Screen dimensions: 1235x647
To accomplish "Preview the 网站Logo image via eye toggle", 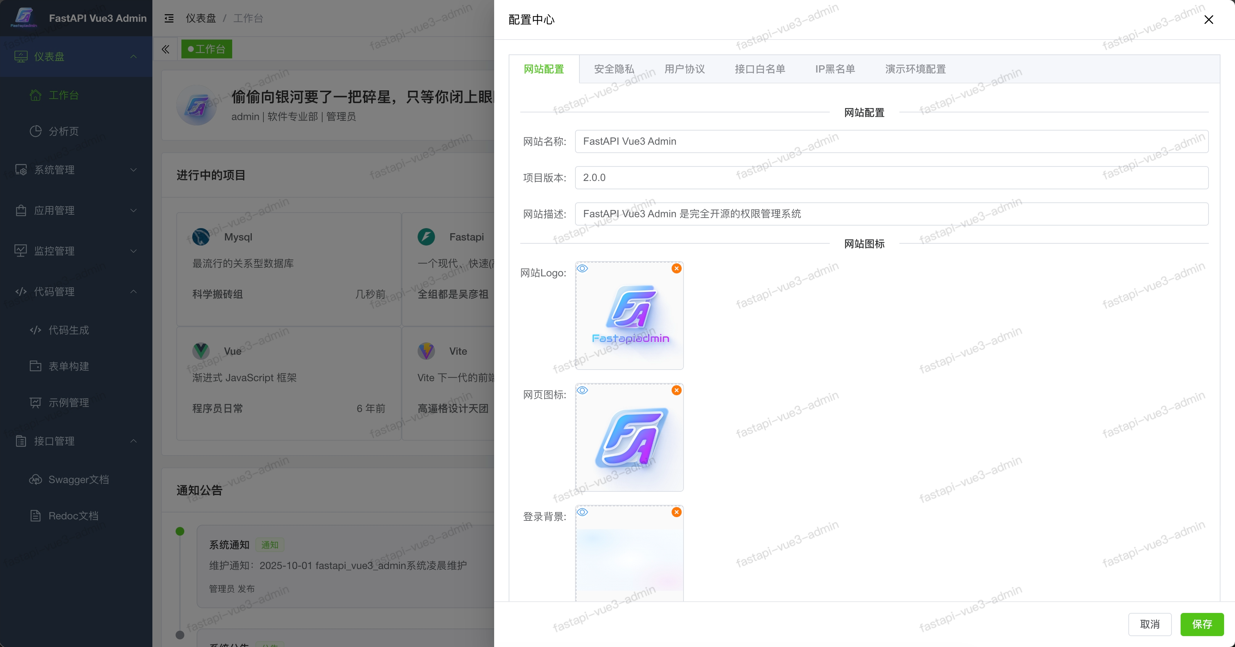I will (x=583, y=268).
